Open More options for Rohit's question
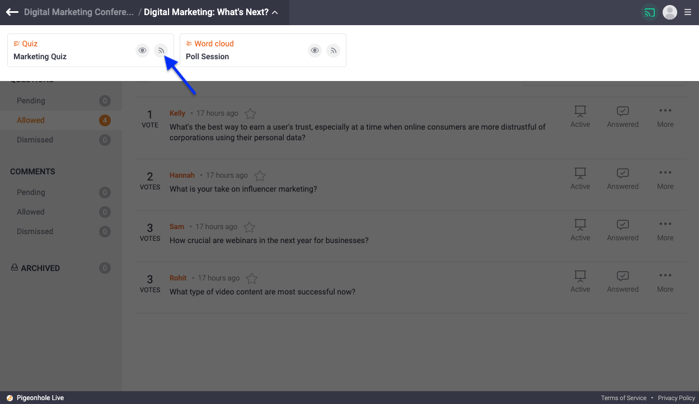The image size is (699, 404). point(665,282)
